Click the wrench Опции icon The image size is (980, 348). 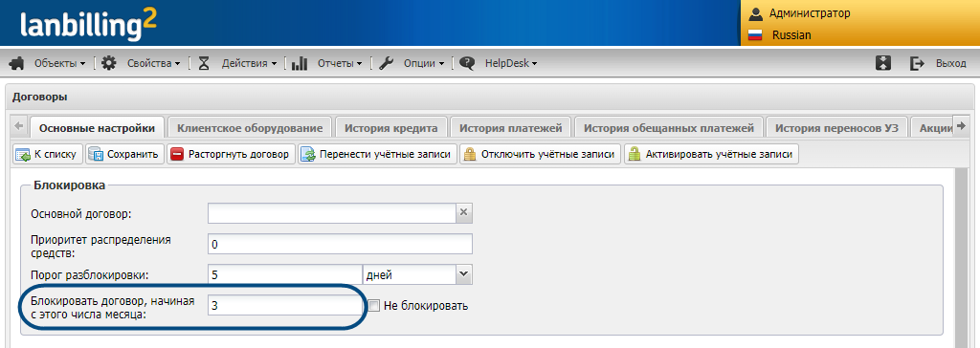click(387, 63)
